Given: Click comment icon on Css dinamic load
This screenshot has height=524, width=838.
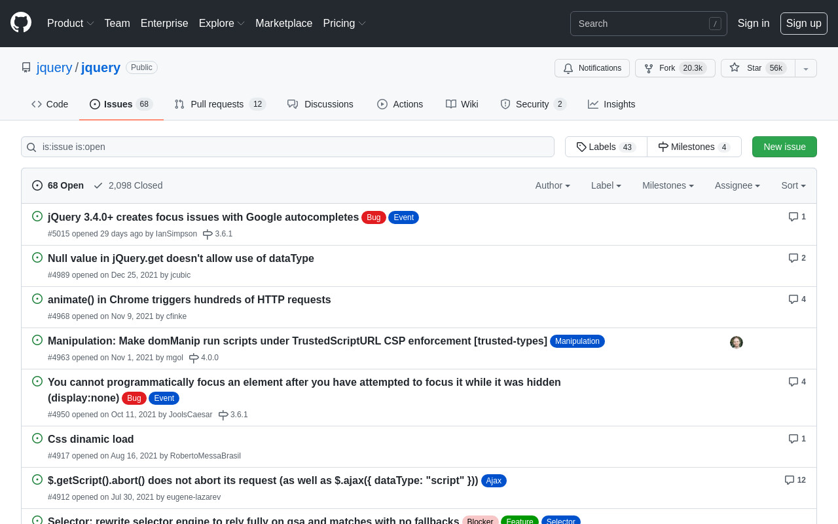Looking at the screenshot, I should tap(793, 439).
